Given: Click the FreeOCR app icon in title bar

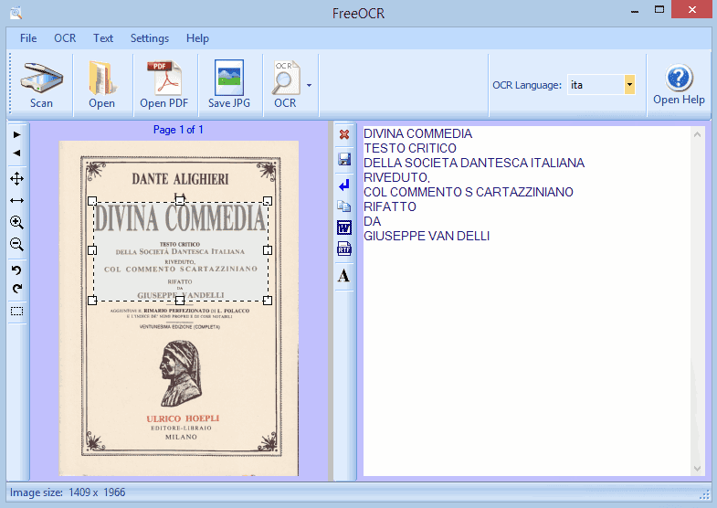Looking at the screenshot, I should click(16, 13).
